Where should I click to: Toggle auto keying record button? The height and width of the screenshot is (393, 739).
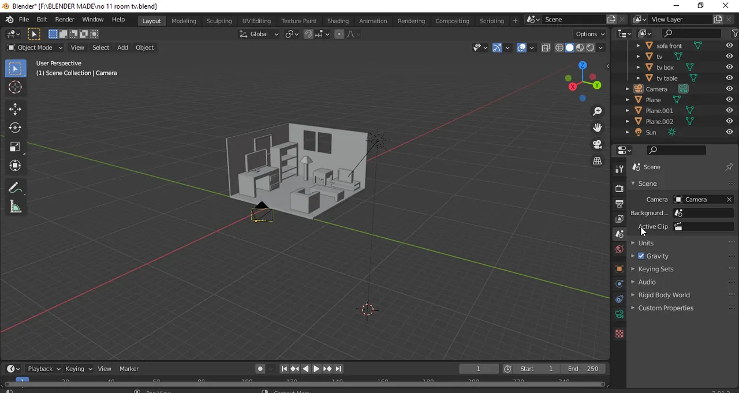coord(260,369)
